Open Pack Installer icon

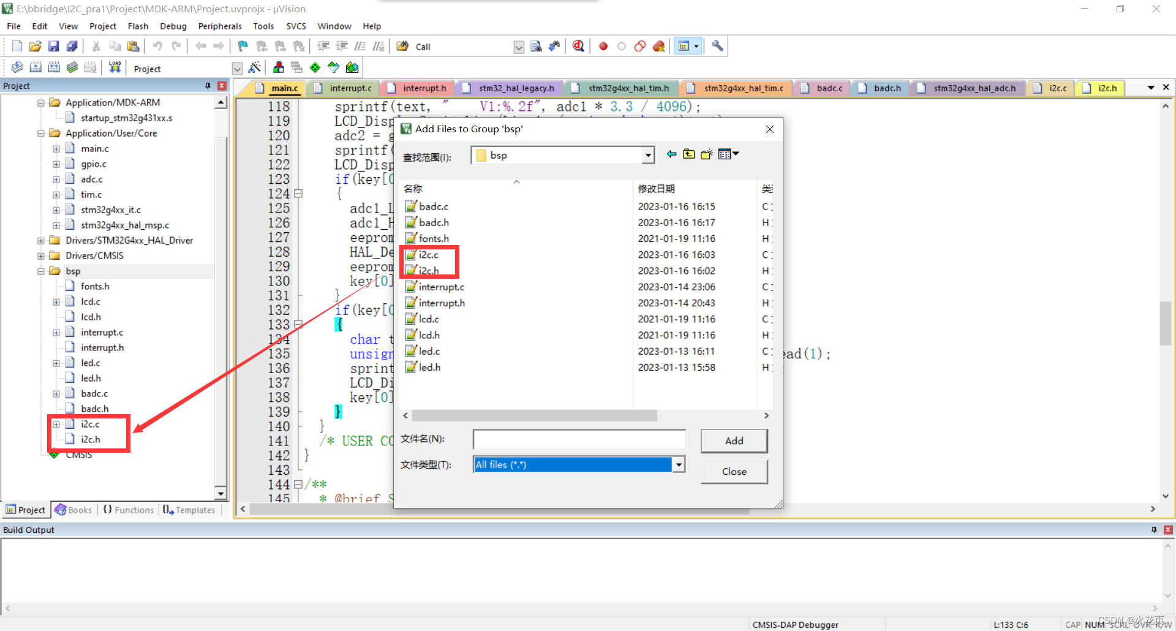[x=352, y=67]
